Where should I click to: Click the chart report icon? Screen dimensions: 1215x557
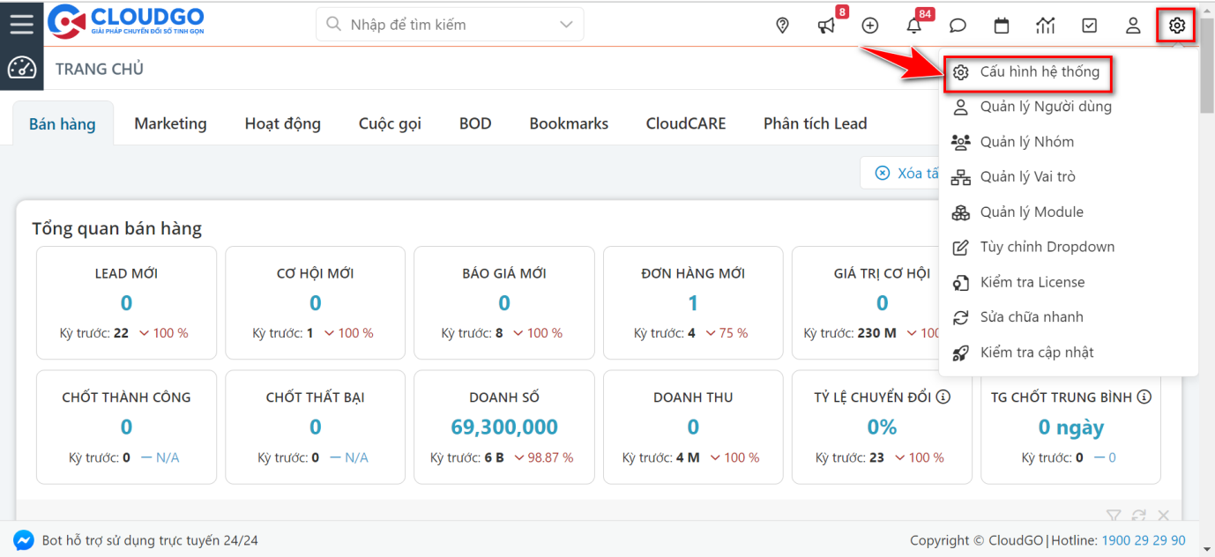[x=1046, y=26]
